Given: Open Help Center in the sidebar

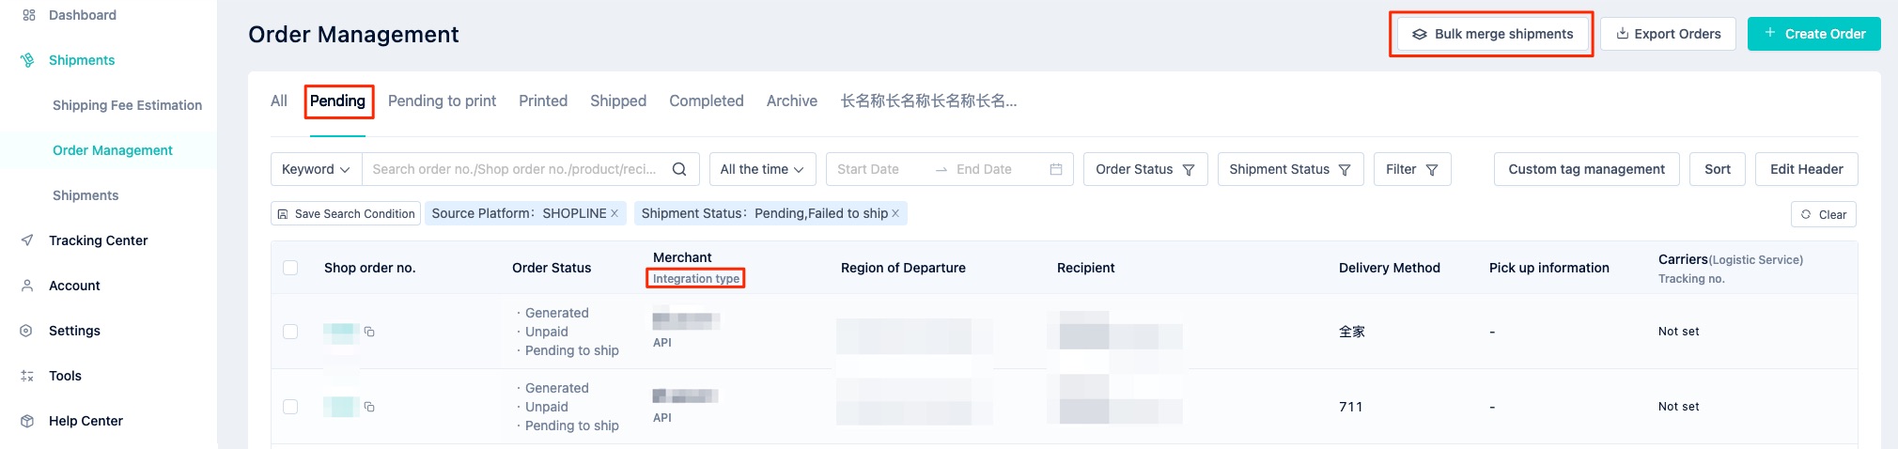Looking at the screenshot, I should coord(86,421).
